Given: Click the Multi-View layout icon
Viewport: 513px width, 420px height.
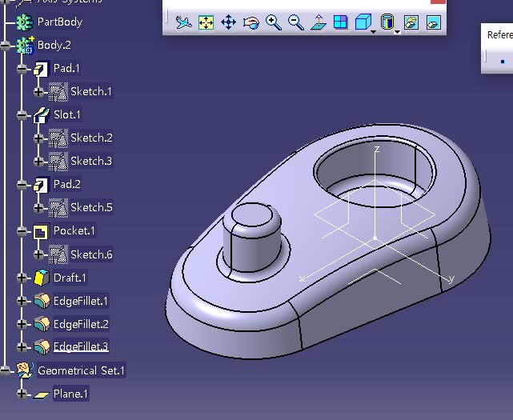Looking at the screenshot, I should point(341,22).
